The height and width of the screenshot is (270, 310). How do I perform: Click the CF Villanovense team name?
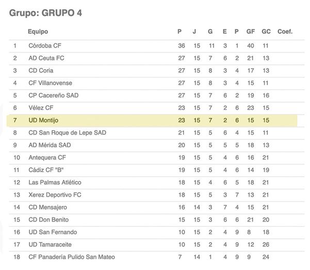[x=50, y=83]
